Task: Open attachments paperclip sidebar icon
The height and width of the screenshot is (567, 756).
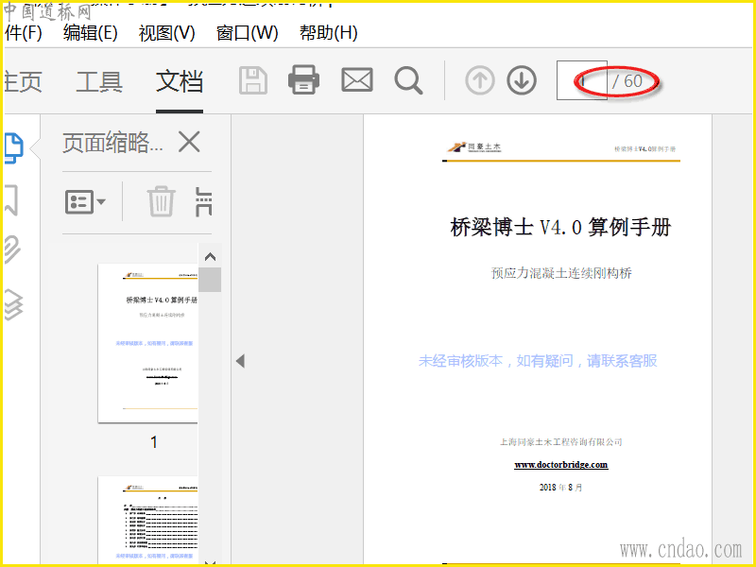Action: pos(12,249)
